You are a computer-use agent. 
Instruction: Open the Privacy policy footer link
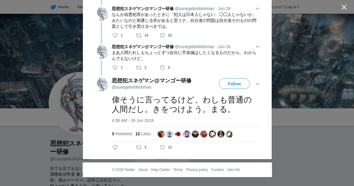197,170
